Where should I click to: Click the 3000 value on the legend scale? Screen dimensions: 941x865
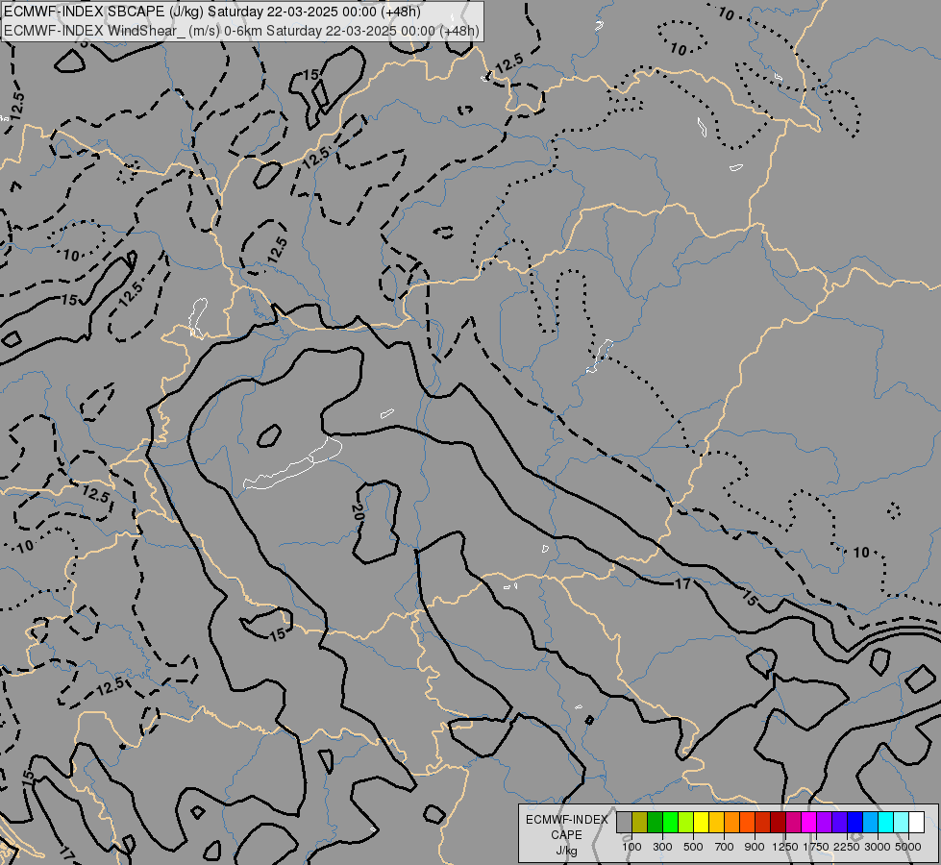[878, 847]
